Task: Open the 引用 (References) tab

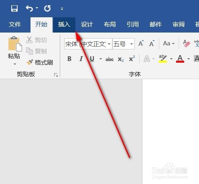Action: pyautogui.click(x=133, y=25)
